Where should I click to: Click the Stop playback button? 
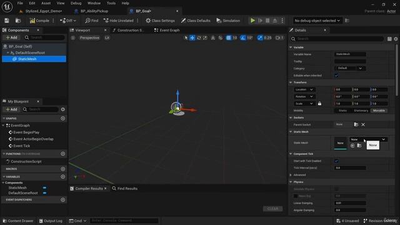pos(267,21)
